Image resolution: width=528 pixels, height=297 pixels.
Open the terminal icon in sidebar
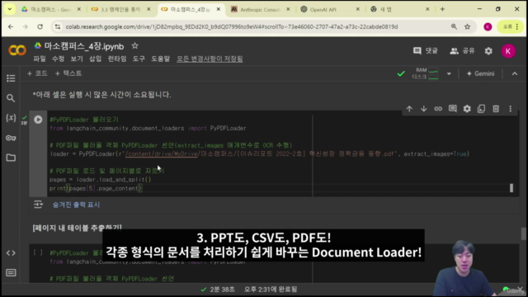(x=11, y=273)
